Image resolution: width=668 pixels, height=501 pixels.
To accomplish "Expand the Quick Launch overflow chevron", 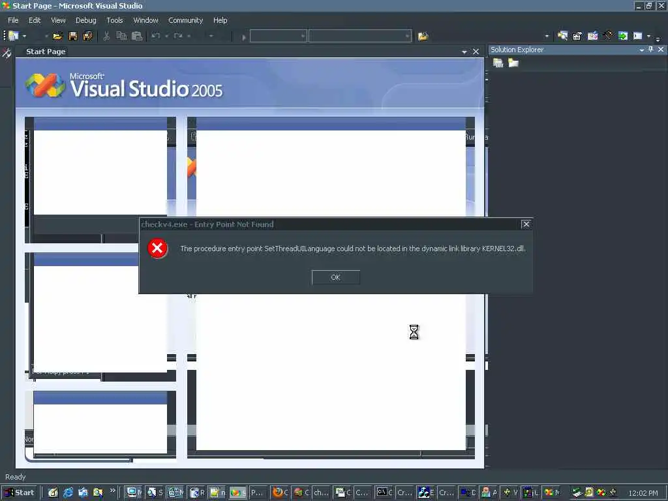I will pos(113,491).
